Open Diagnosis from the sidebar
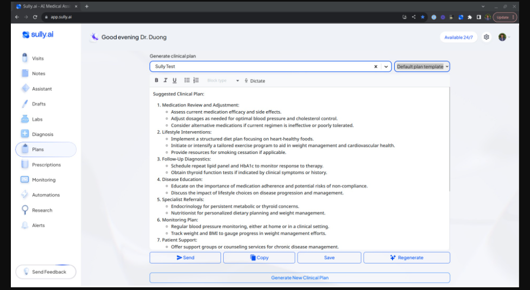This screenshot has width=530, height=290. [42, 134]
